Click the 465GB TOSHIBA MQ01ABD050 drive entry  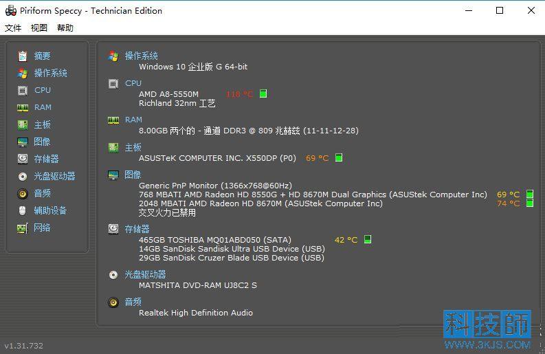215,240
